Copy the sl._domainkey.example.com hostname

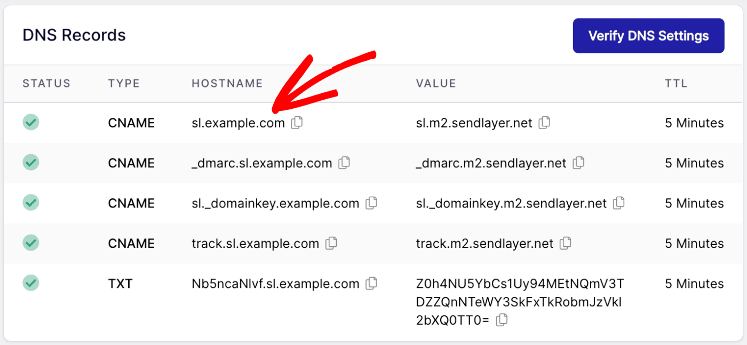coord(371,203)
